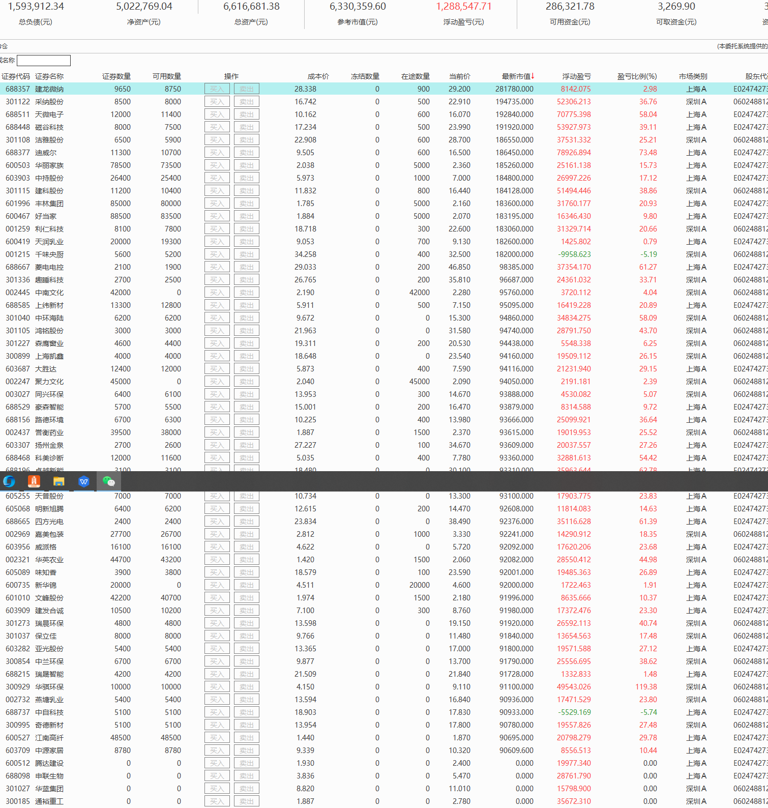The height and width of the screenshot is (808, 768).
Task: Click the security name search input box
Action: [44, 61]
